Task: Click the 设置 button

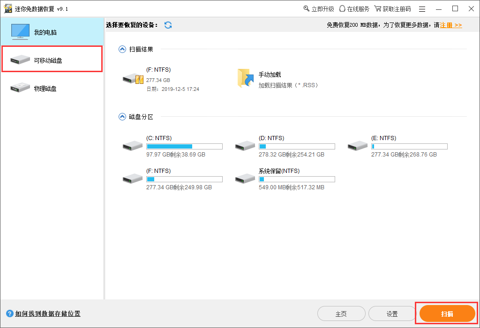Action: click(392, 313)
